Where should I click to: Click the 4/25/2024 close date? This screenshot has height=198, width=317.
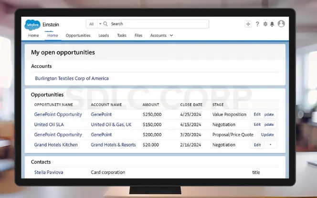coord(190,115)
